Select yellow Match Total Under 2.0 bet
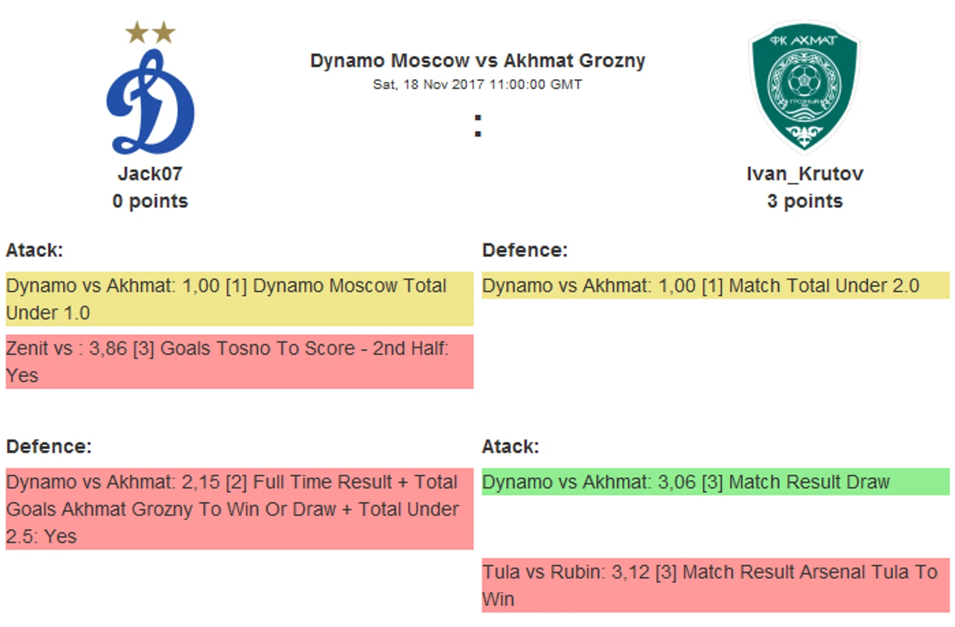This screenshot has width=955, height=627. pos(716,286)
